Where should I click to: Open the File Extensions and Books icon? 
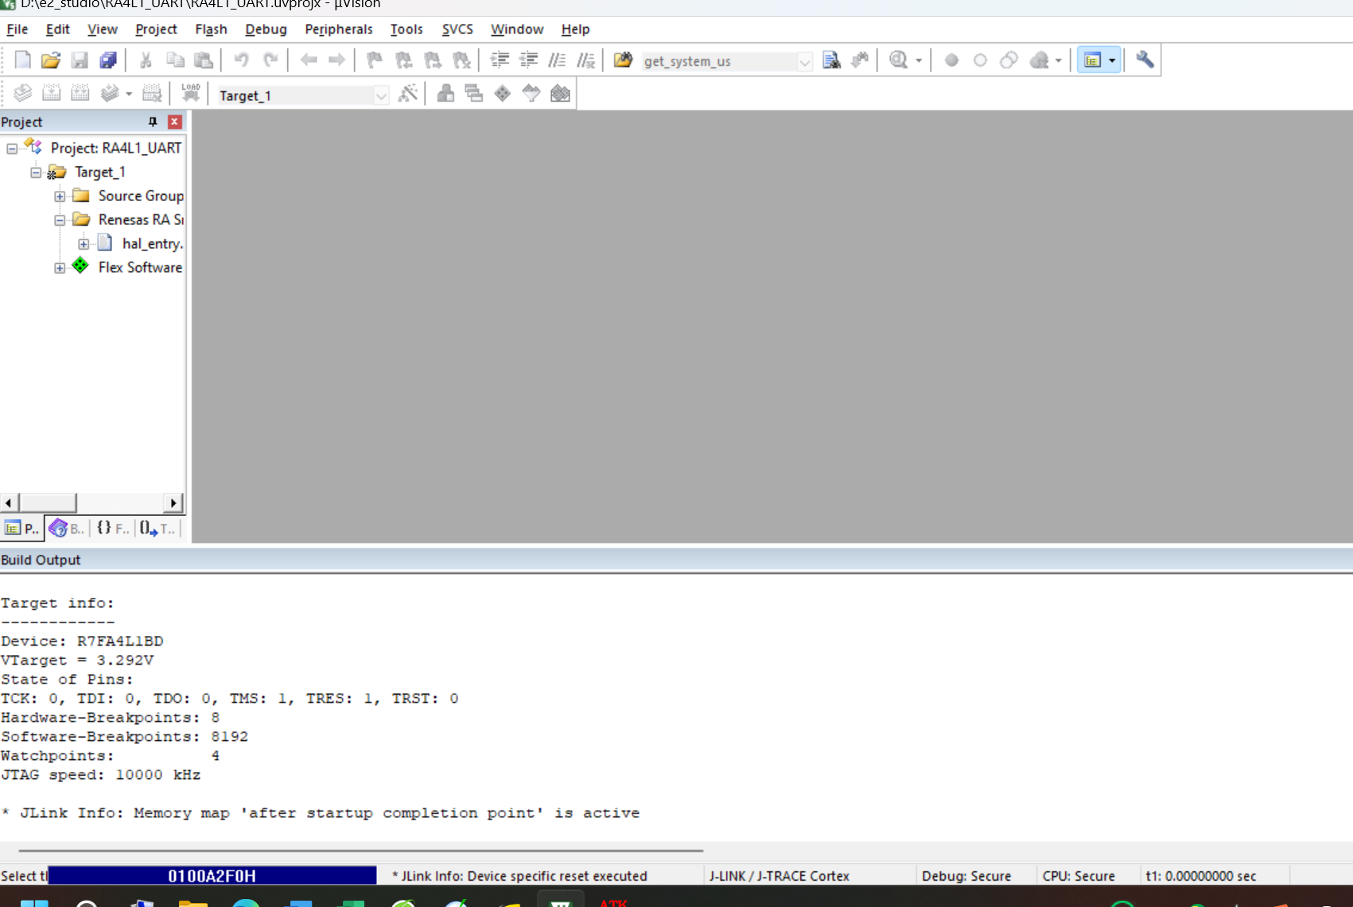click(445, 94)
